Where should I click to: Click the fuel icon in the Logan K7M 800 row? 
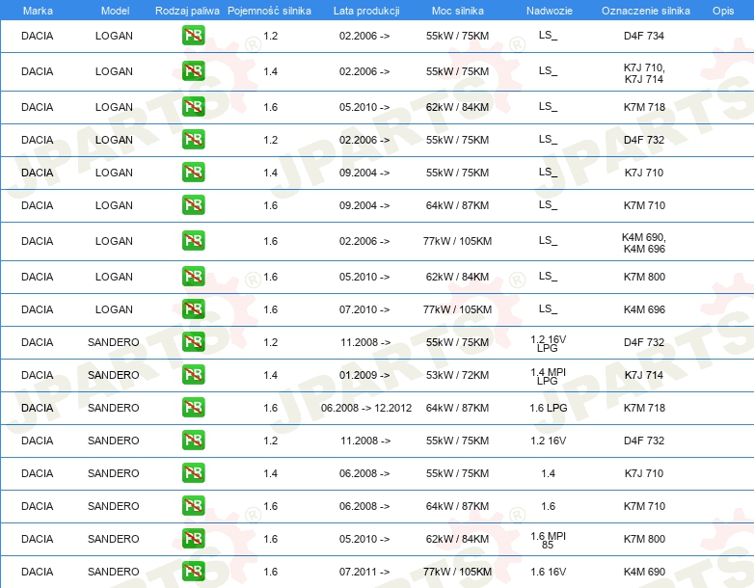[x=193, y=276]
